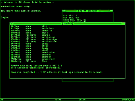Select the 587/tcp port entry

tap(15, 52)
